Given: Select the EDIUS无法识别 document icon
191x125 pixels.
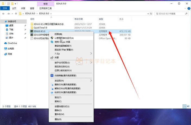Looking at the screenshot, I should coord(32,38).
